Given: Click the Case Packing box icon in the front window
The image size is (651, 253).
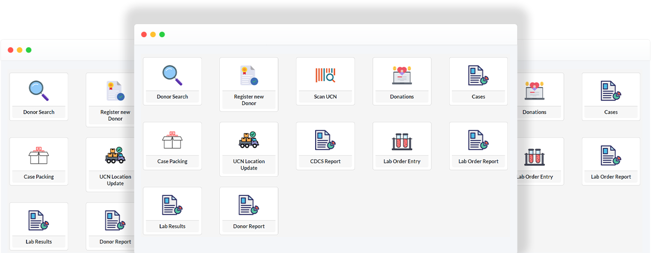Looking at the screenshot, I should coord(172,140).
